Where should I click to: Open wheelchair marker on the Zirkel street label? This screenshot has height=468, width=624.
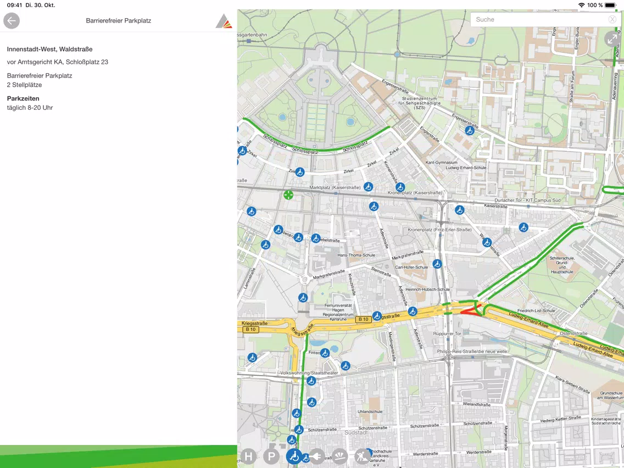click(x=300, y=172)
